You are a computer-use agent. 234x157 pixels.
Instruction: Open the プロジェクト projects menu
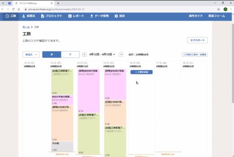(52, 16)
